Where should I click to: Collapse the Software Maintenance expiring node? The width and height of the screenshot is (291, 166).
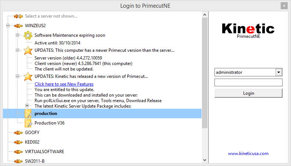click(17, 35)
